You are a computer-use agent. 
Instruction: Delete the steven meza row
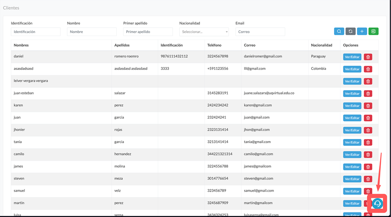tap(368, 179)
